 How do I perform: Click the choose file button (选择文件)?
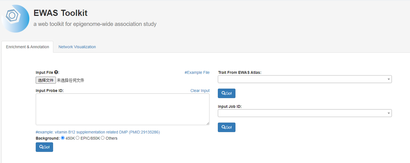point(46,80)
